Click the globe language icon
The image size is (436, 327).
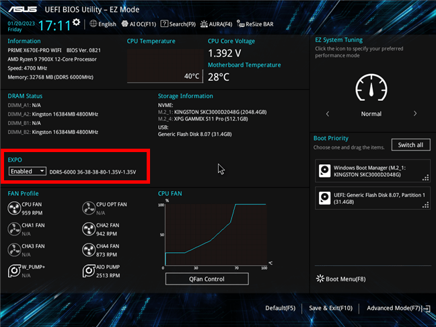coord(93,24)
